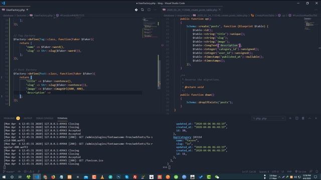The width and height of the screenshot is (321, 180).
Task: Place cursor after 'description' => in factory
Action: pos(51,92)
